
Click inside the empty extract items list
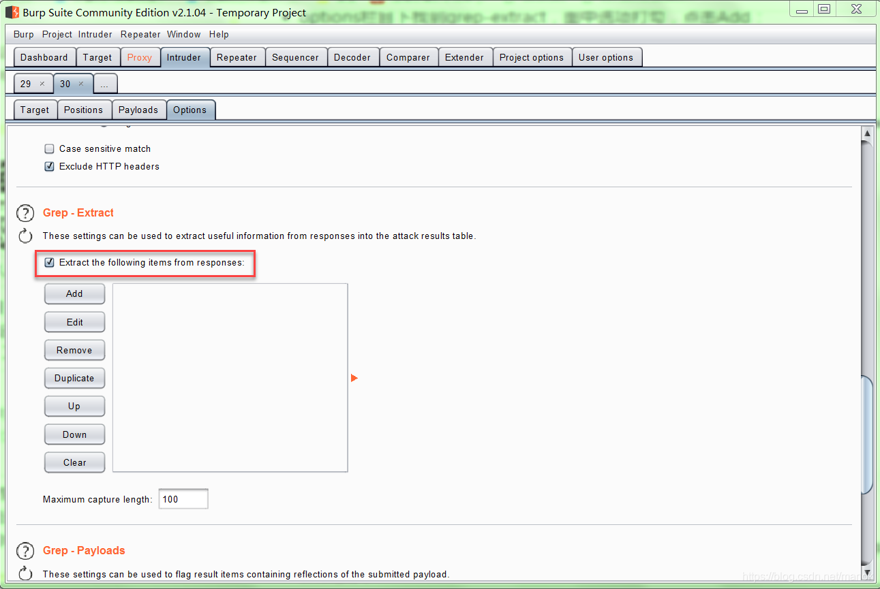click(230, 378)
